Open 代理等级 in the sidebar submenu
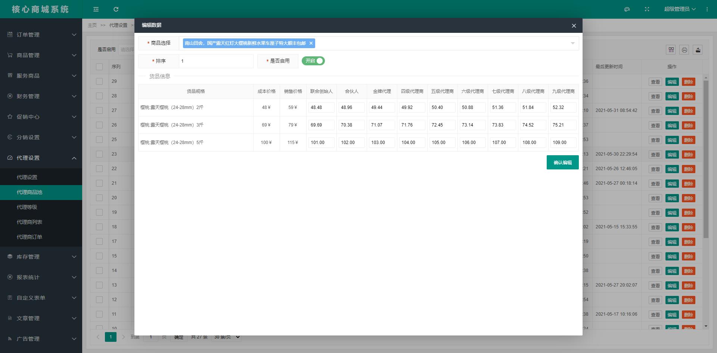Viewport: 717px width, 353px height. 27,207
